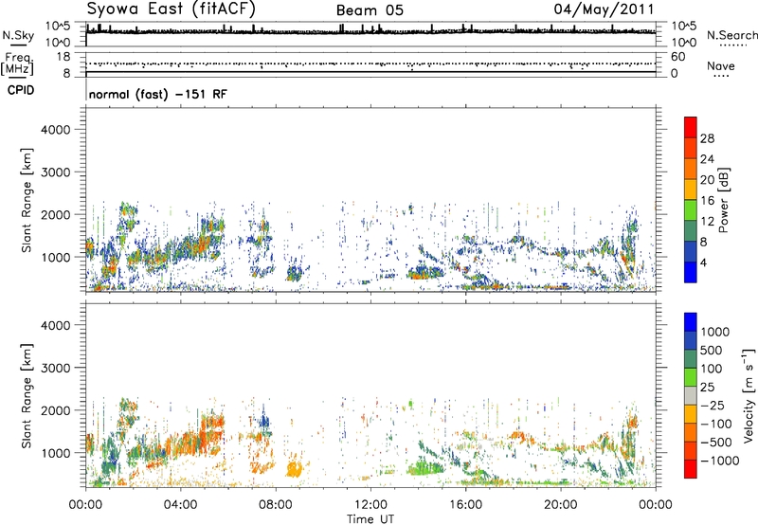The height and width of the screenshot is (525, 758).
Task: Click the '20:00' time tick label
Action: point(560,505)
